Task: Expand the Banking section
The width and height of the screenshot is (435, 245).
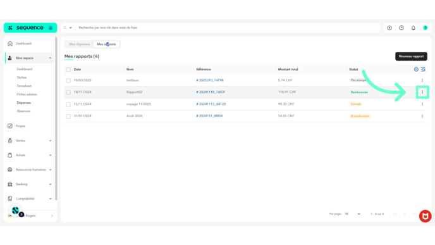Action: 50,184
